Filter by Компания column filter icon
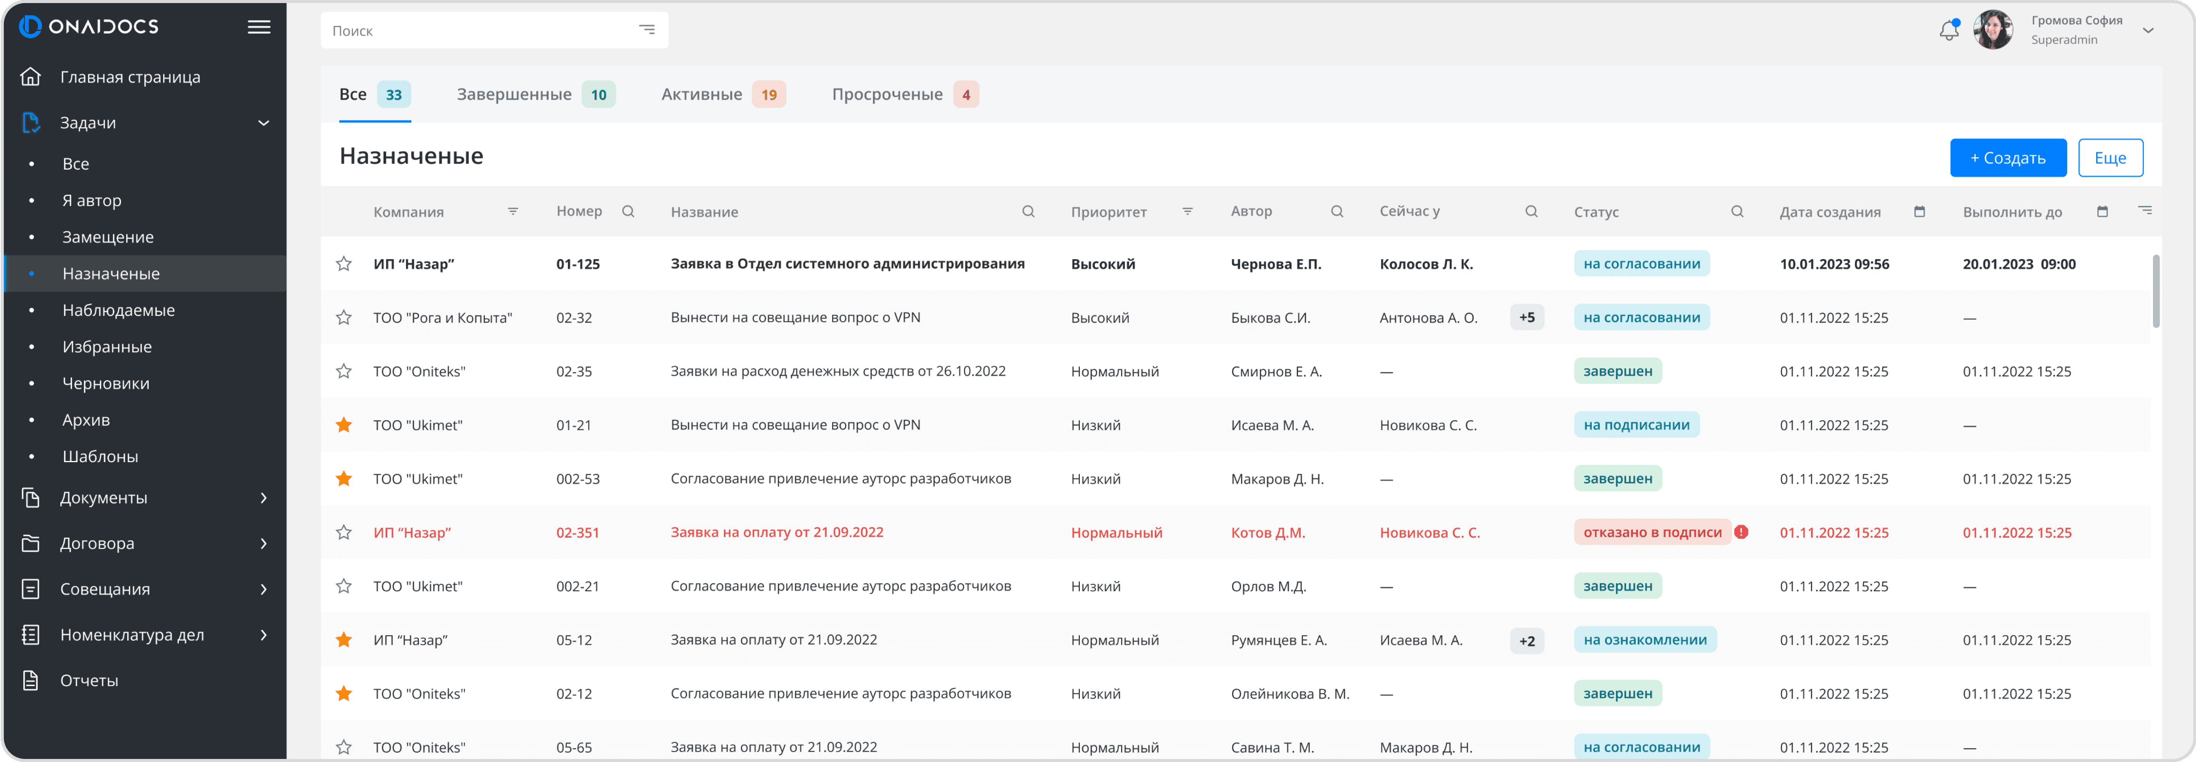 coord(513,211)
